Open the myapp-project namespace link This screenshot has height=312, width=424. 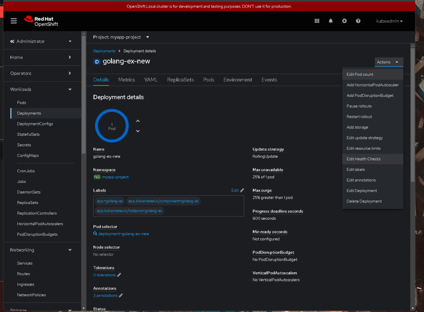click(115, 177)
